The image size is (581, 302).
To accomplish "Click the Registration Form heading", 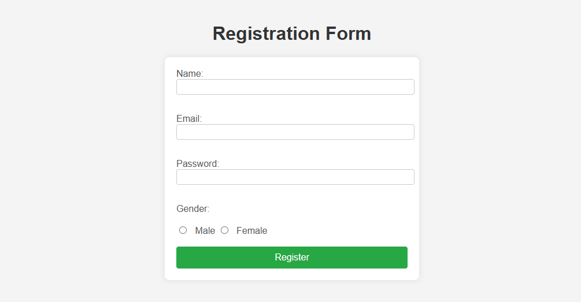I will tap(291, 33).
